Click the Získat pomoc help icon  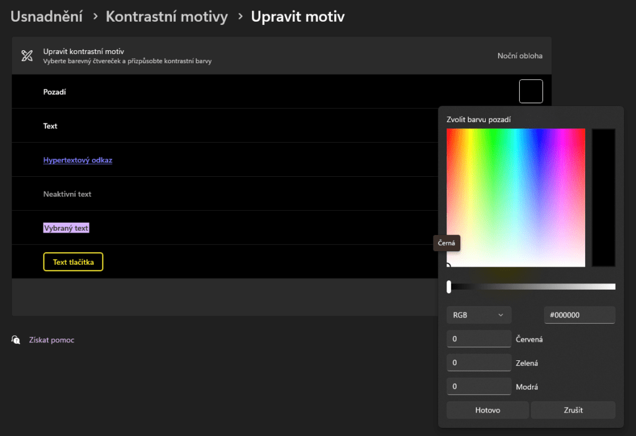(x=16, y=340)
